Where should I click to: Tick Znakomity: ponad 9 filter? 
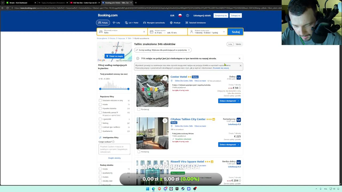point(100,113)
